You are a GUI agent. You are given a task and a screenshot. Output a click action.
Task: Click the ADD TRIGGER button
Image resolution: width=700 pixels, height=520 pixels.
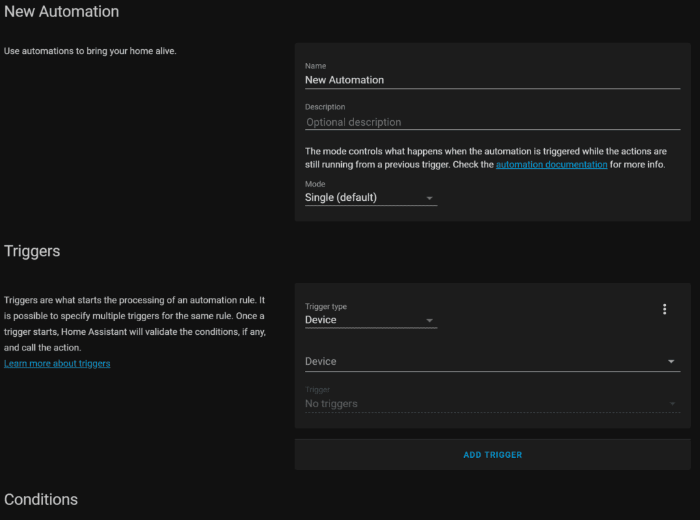[x=492, y=455]
